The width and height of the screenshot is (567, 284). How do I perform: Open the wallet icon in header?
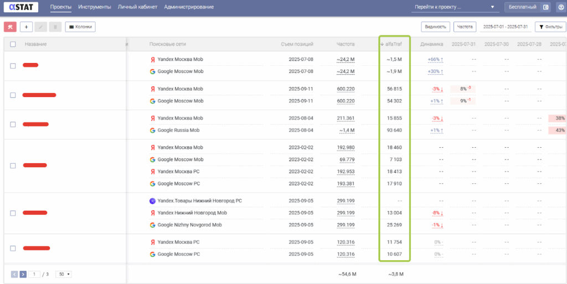tap(546, 7)
